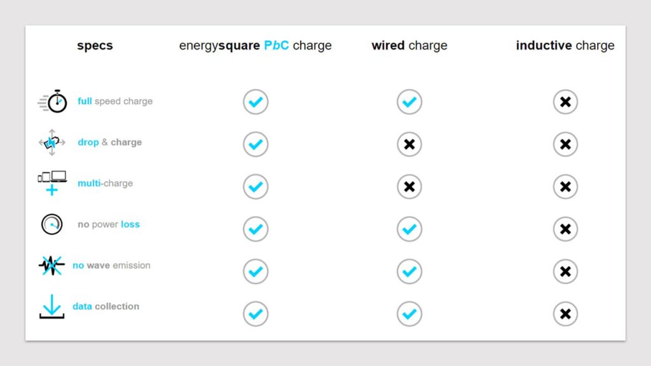Click the stopwatch full speed charge icon
Image resolution: width=651 pixels, height=366 pixels.
pos(53,101)
